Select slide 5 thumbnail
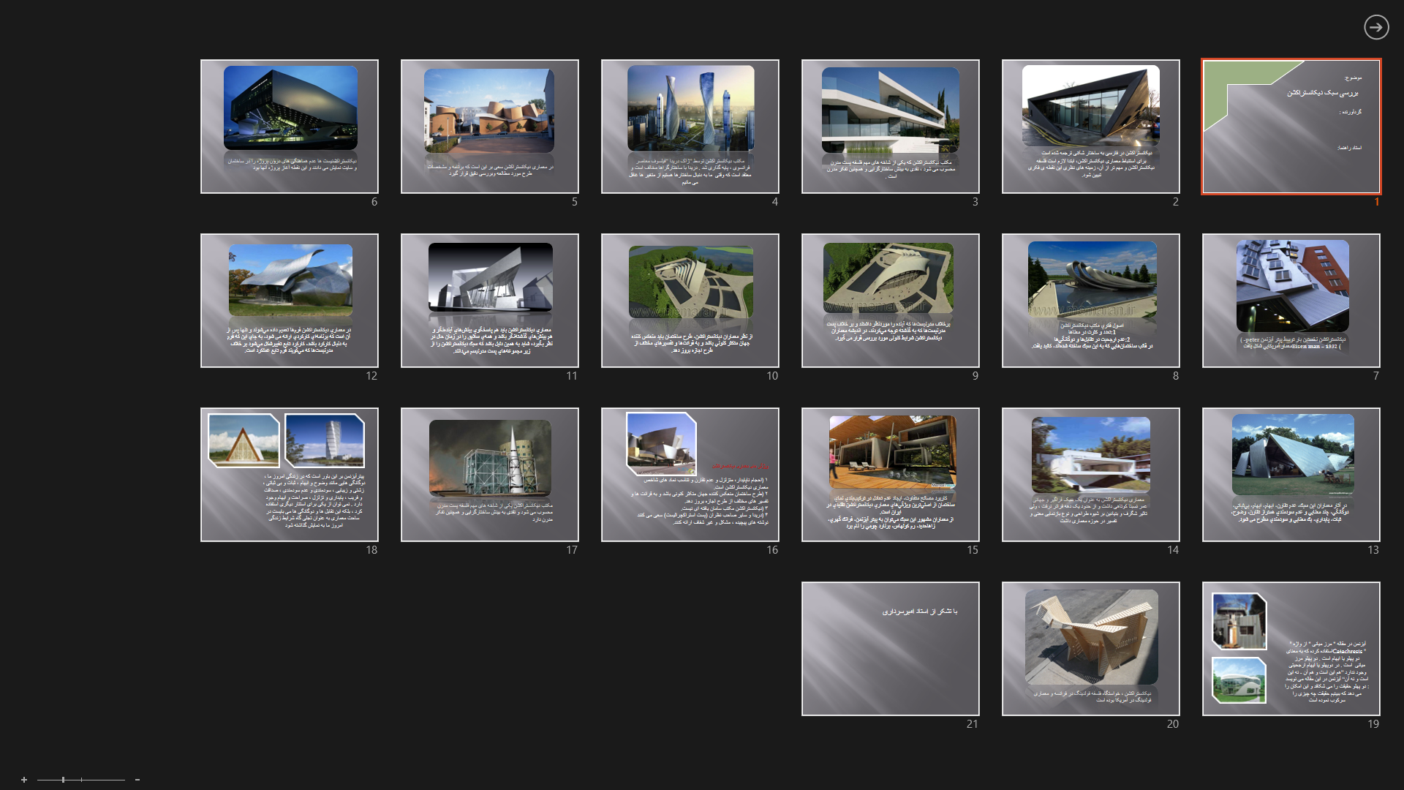The image size is (1404, 790). tap(489, 127)
